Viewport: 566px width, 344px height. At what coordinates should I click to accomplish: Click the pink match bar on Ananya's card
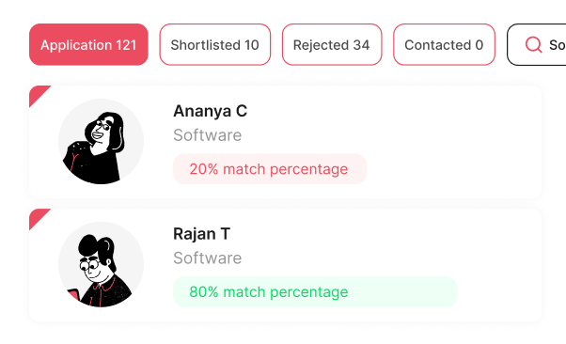270,169
